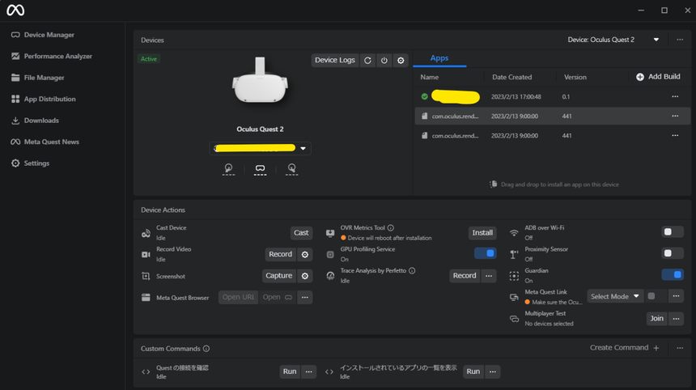This screenshot has height=390, width=696.
Task: Open Meta Quest News in sidebar
Action: [x=45, y=142]
